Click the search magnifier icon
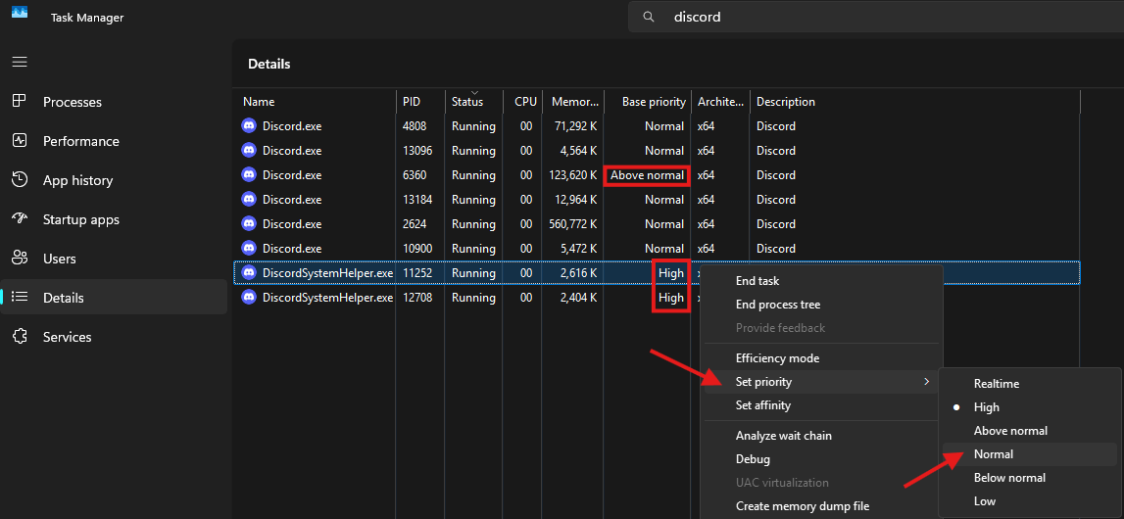Viewport: 1124px width, 519px height. (x=649, y=18)
